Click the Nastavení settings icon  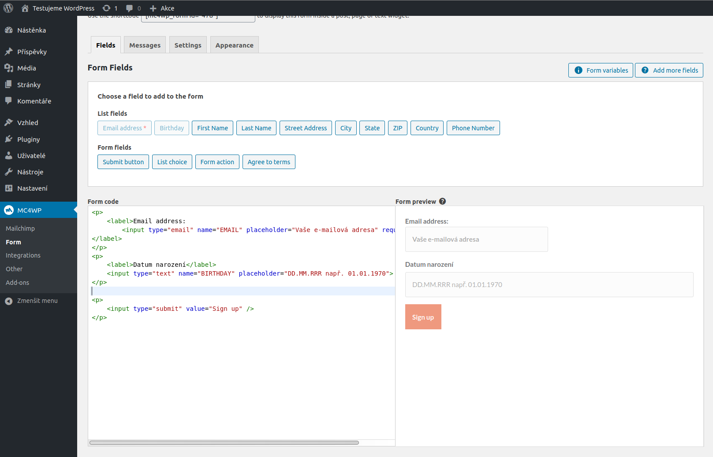8,188
